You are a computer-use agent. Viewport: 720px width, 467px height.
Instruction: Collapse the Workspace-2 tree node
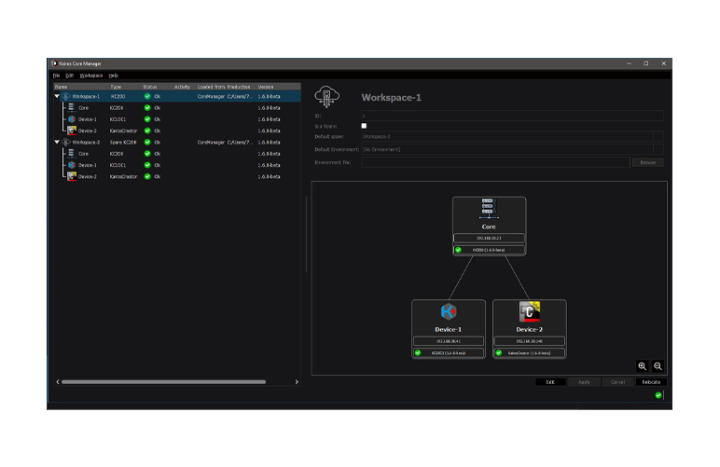(57, 143)
